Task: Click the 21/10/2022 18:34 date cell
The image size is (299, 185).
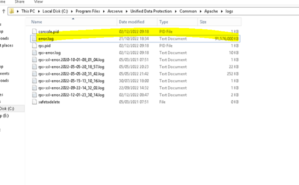Action: coord(134,39)
